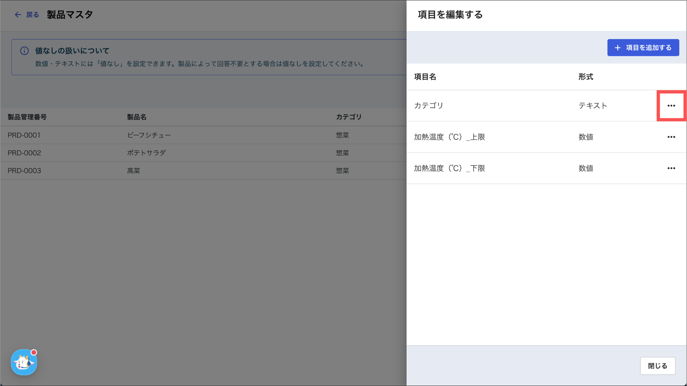Screen dimensions: 687x386
Task: Click the 製品管理番号 column header
Action: (x=27, y=117)
